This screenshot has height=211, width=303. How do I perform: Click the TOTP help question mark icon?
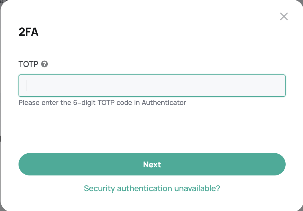(x=44, y=64)
